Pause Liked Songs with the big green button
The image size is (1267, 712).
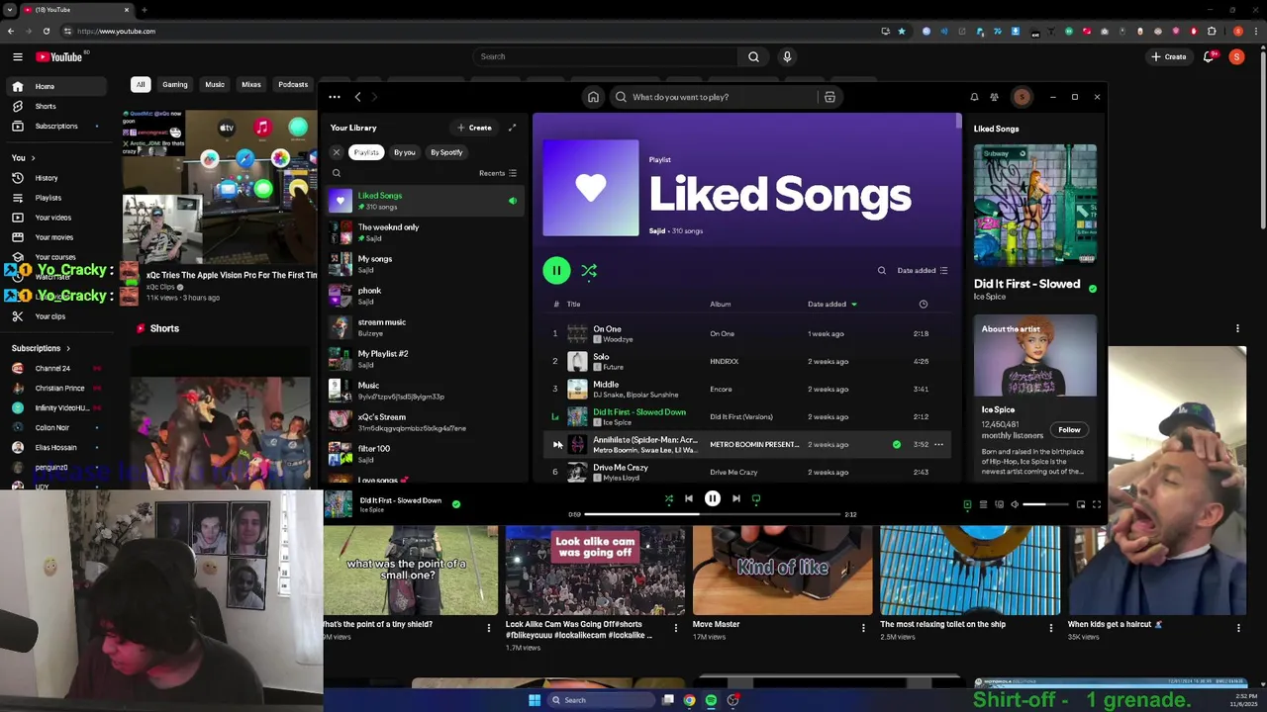[556, 271]
